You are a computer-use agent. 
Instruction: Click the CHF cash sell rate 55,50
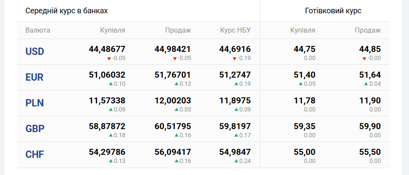370,152
